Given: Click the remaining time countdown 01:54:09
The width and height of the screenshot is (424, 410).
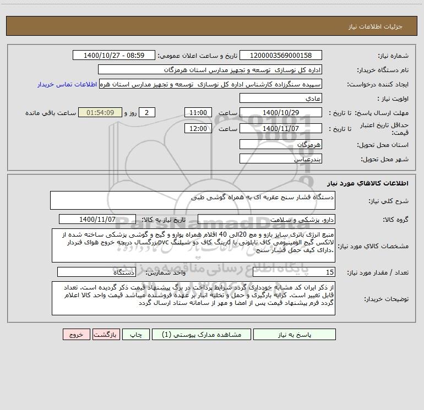Looking at the screenshot, I should tap(100, 112).
